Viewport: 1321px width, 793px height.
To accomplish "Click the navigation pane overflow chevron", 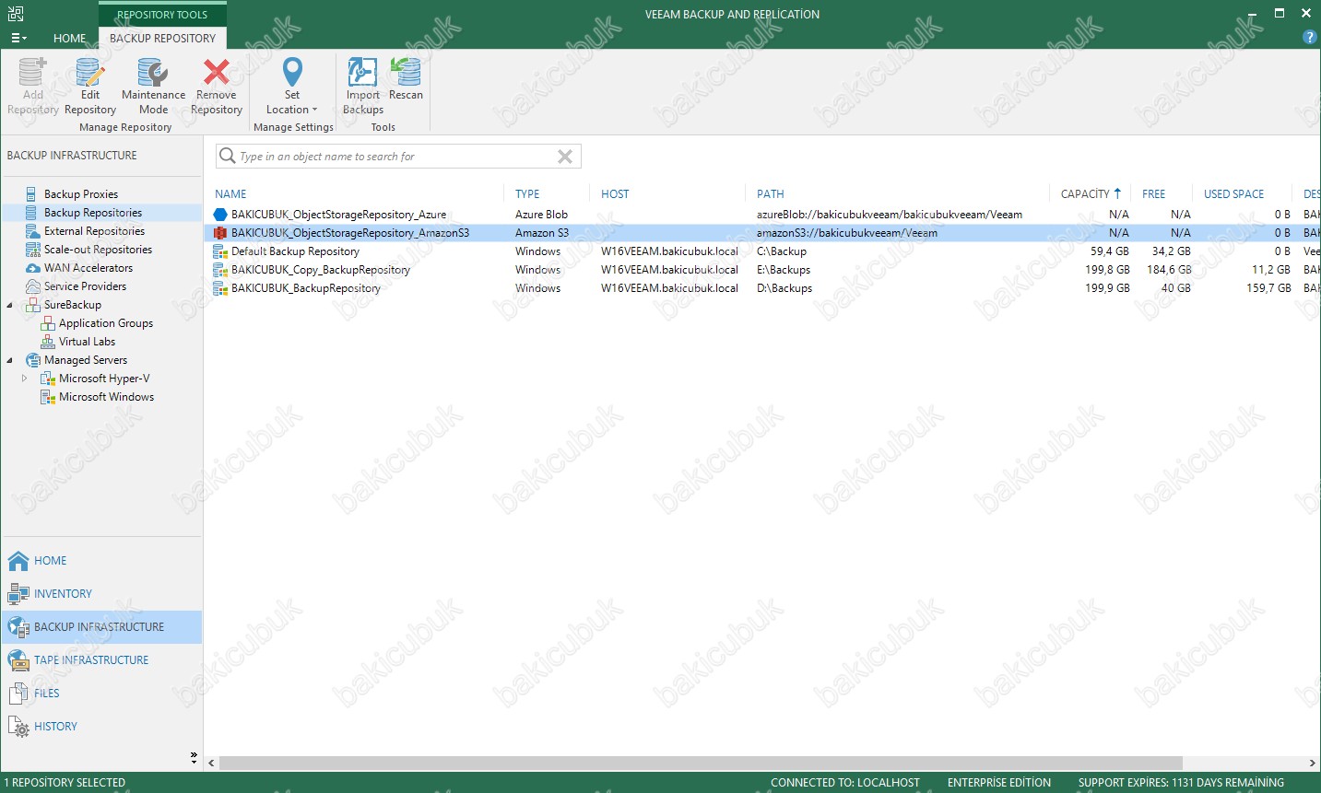I will (194, 758).
